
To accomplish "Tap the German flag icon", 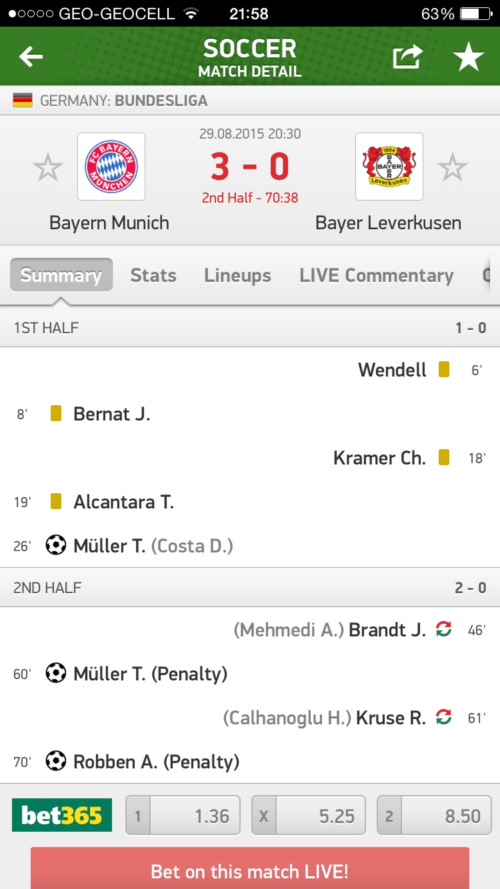I will 23,101.
